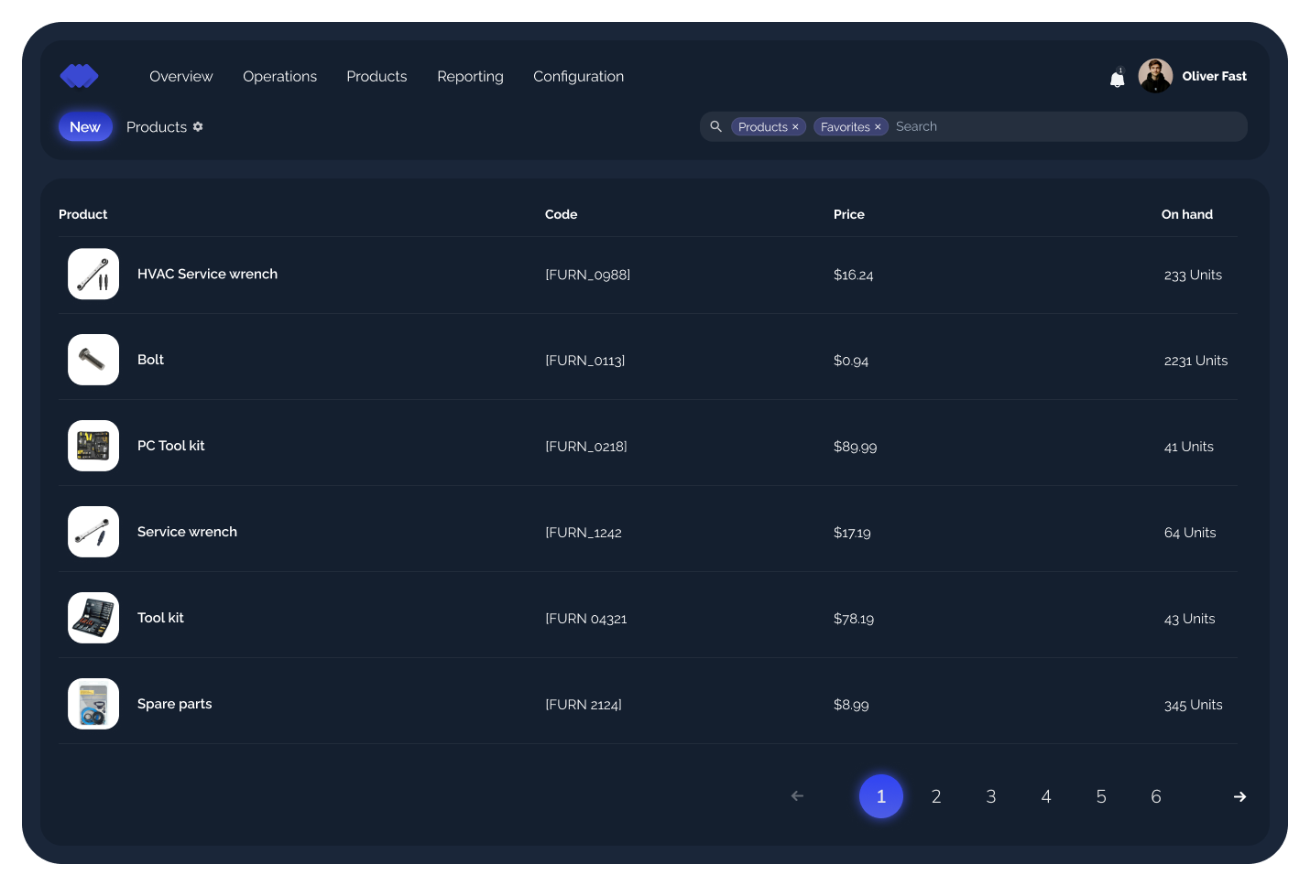Click the $17.19 price cell

pos(852,533)
